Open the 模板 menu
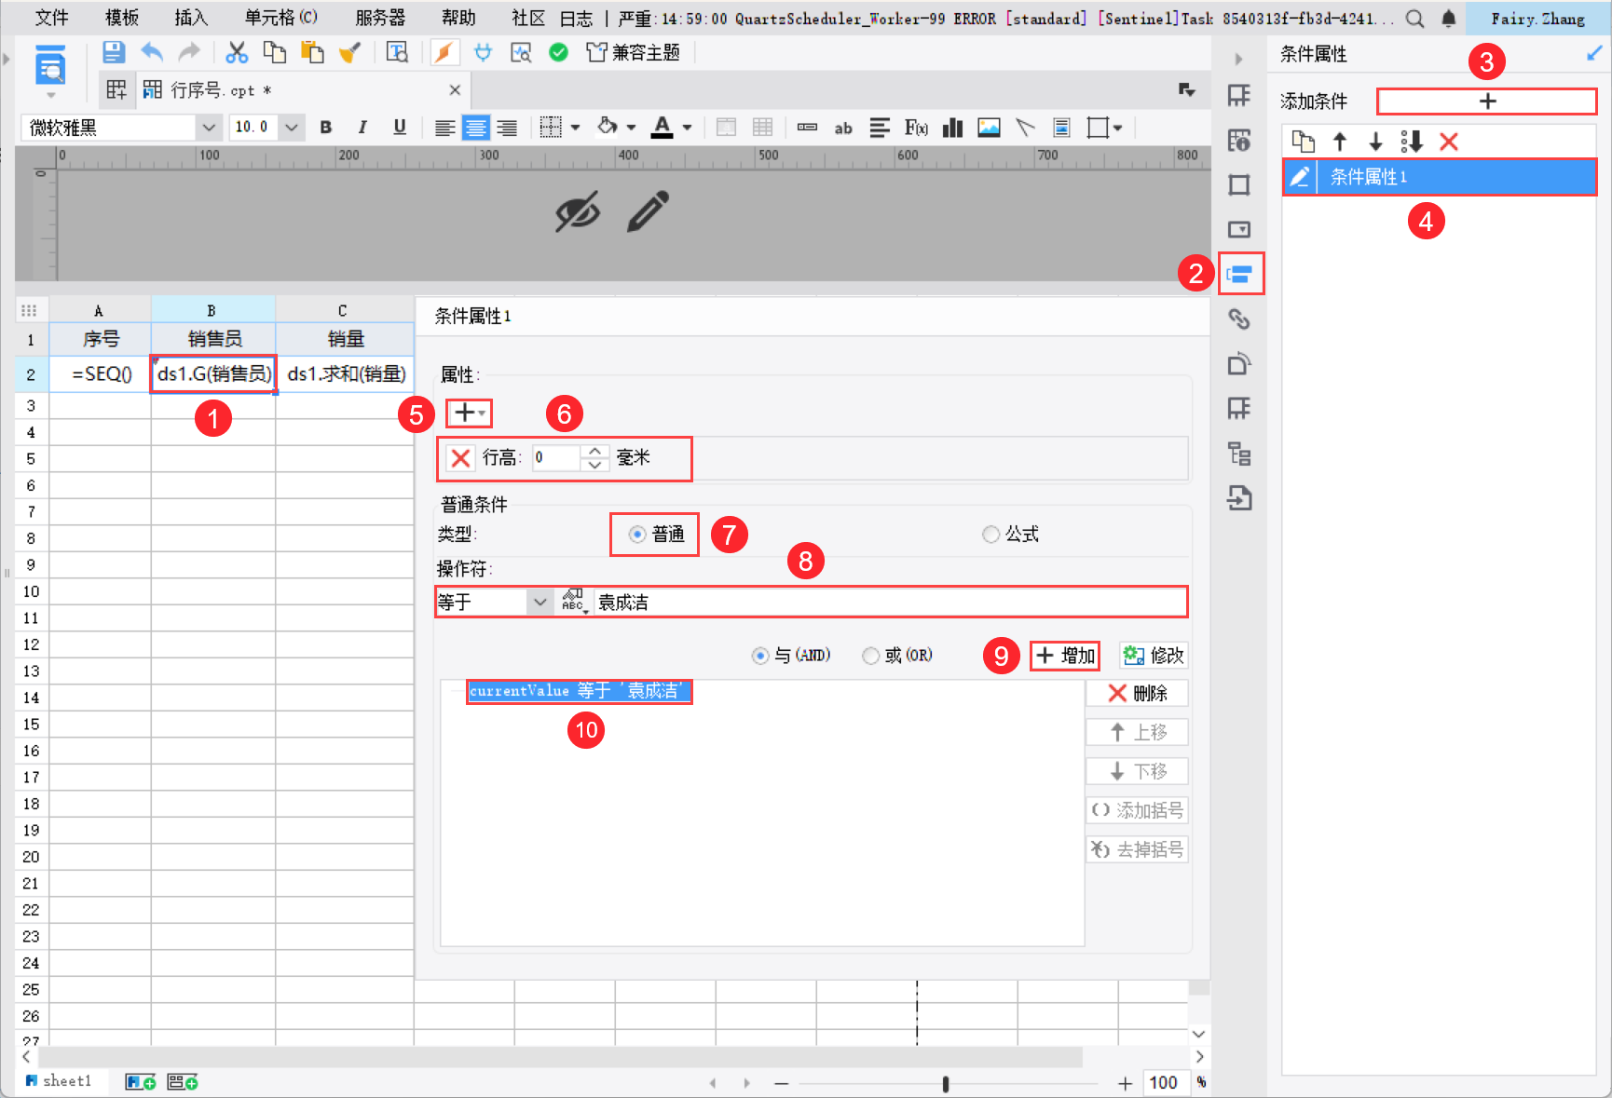This screenshot has height=1098, width=1612. coord(122,19)
